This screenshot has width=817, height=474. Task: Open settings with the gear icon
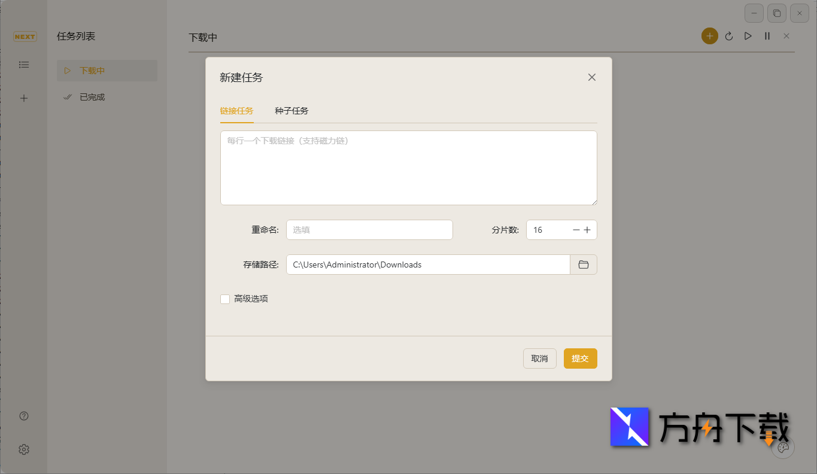point(24,449)
